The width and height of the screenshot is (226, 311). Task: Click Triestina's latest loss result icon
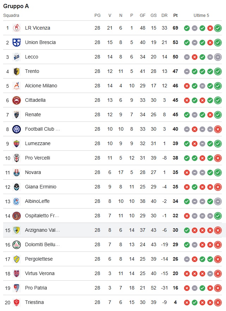[218, 302]
